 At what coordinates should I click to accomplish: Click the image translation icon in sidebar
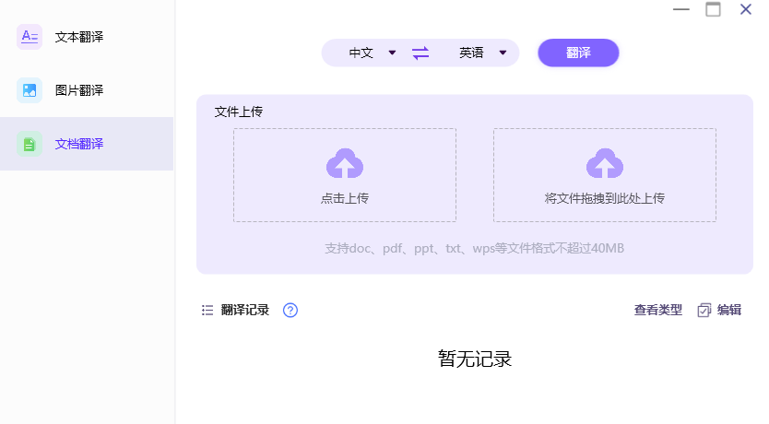pos(30,90)
